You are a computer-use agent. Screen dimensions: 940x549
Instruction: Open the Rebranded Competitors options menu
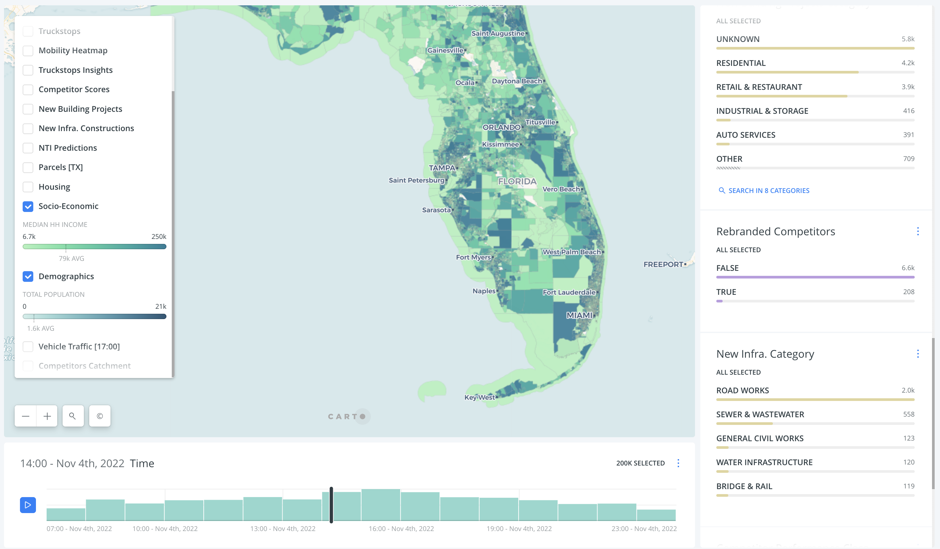point(918,231)
